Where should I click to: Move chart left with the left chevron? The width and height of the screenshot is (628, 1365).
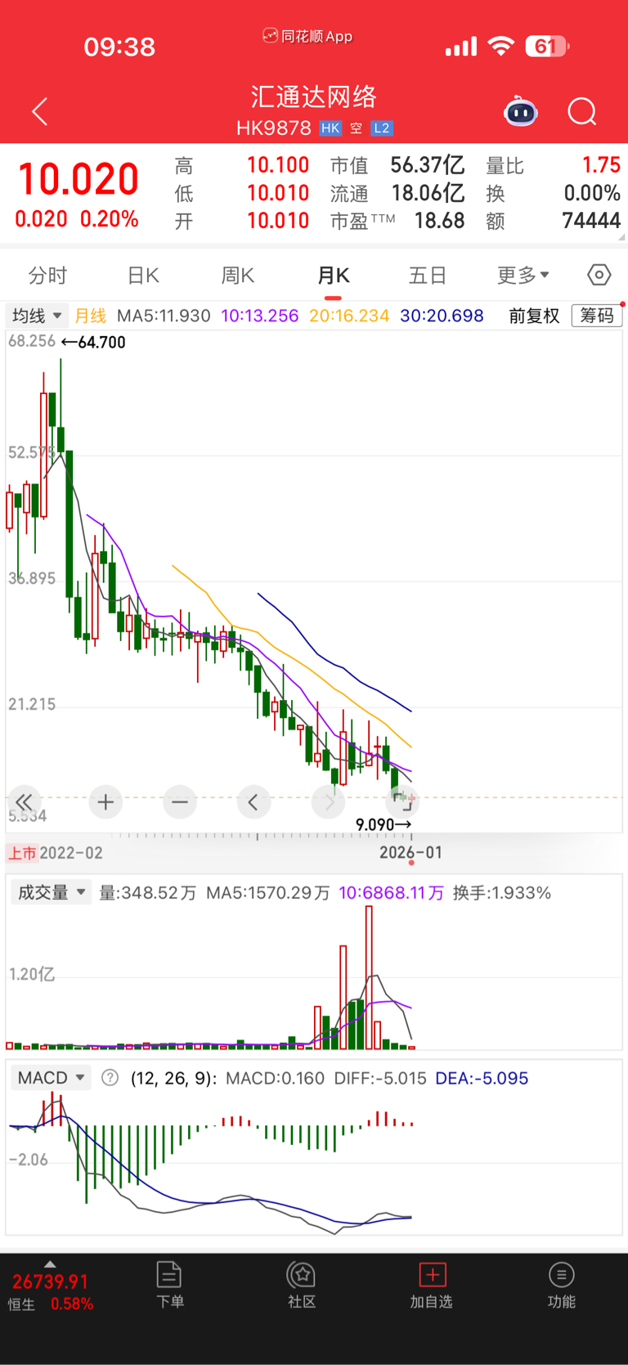click(x=253, y=802)
